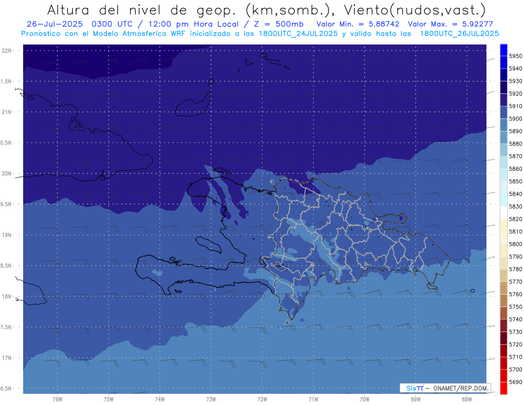This screenshot has width=524, height=405.
Task: Click the tan swatch between 5760 and 5770
Action: pos(503,287)
